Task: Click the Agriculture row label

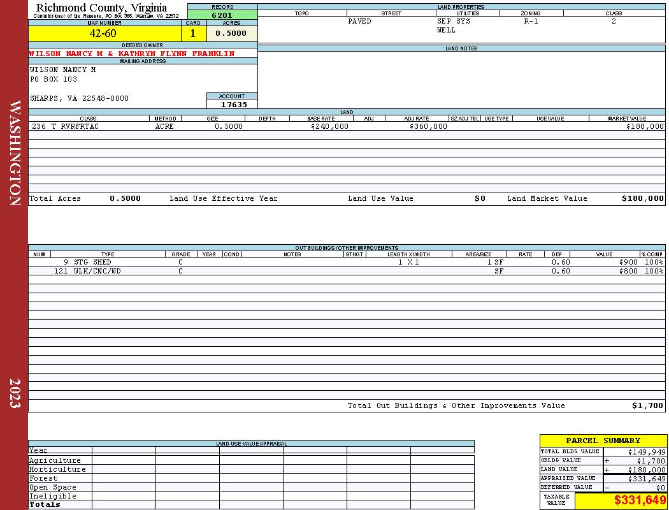Action: pyautogui.click(x=55, y=460)
